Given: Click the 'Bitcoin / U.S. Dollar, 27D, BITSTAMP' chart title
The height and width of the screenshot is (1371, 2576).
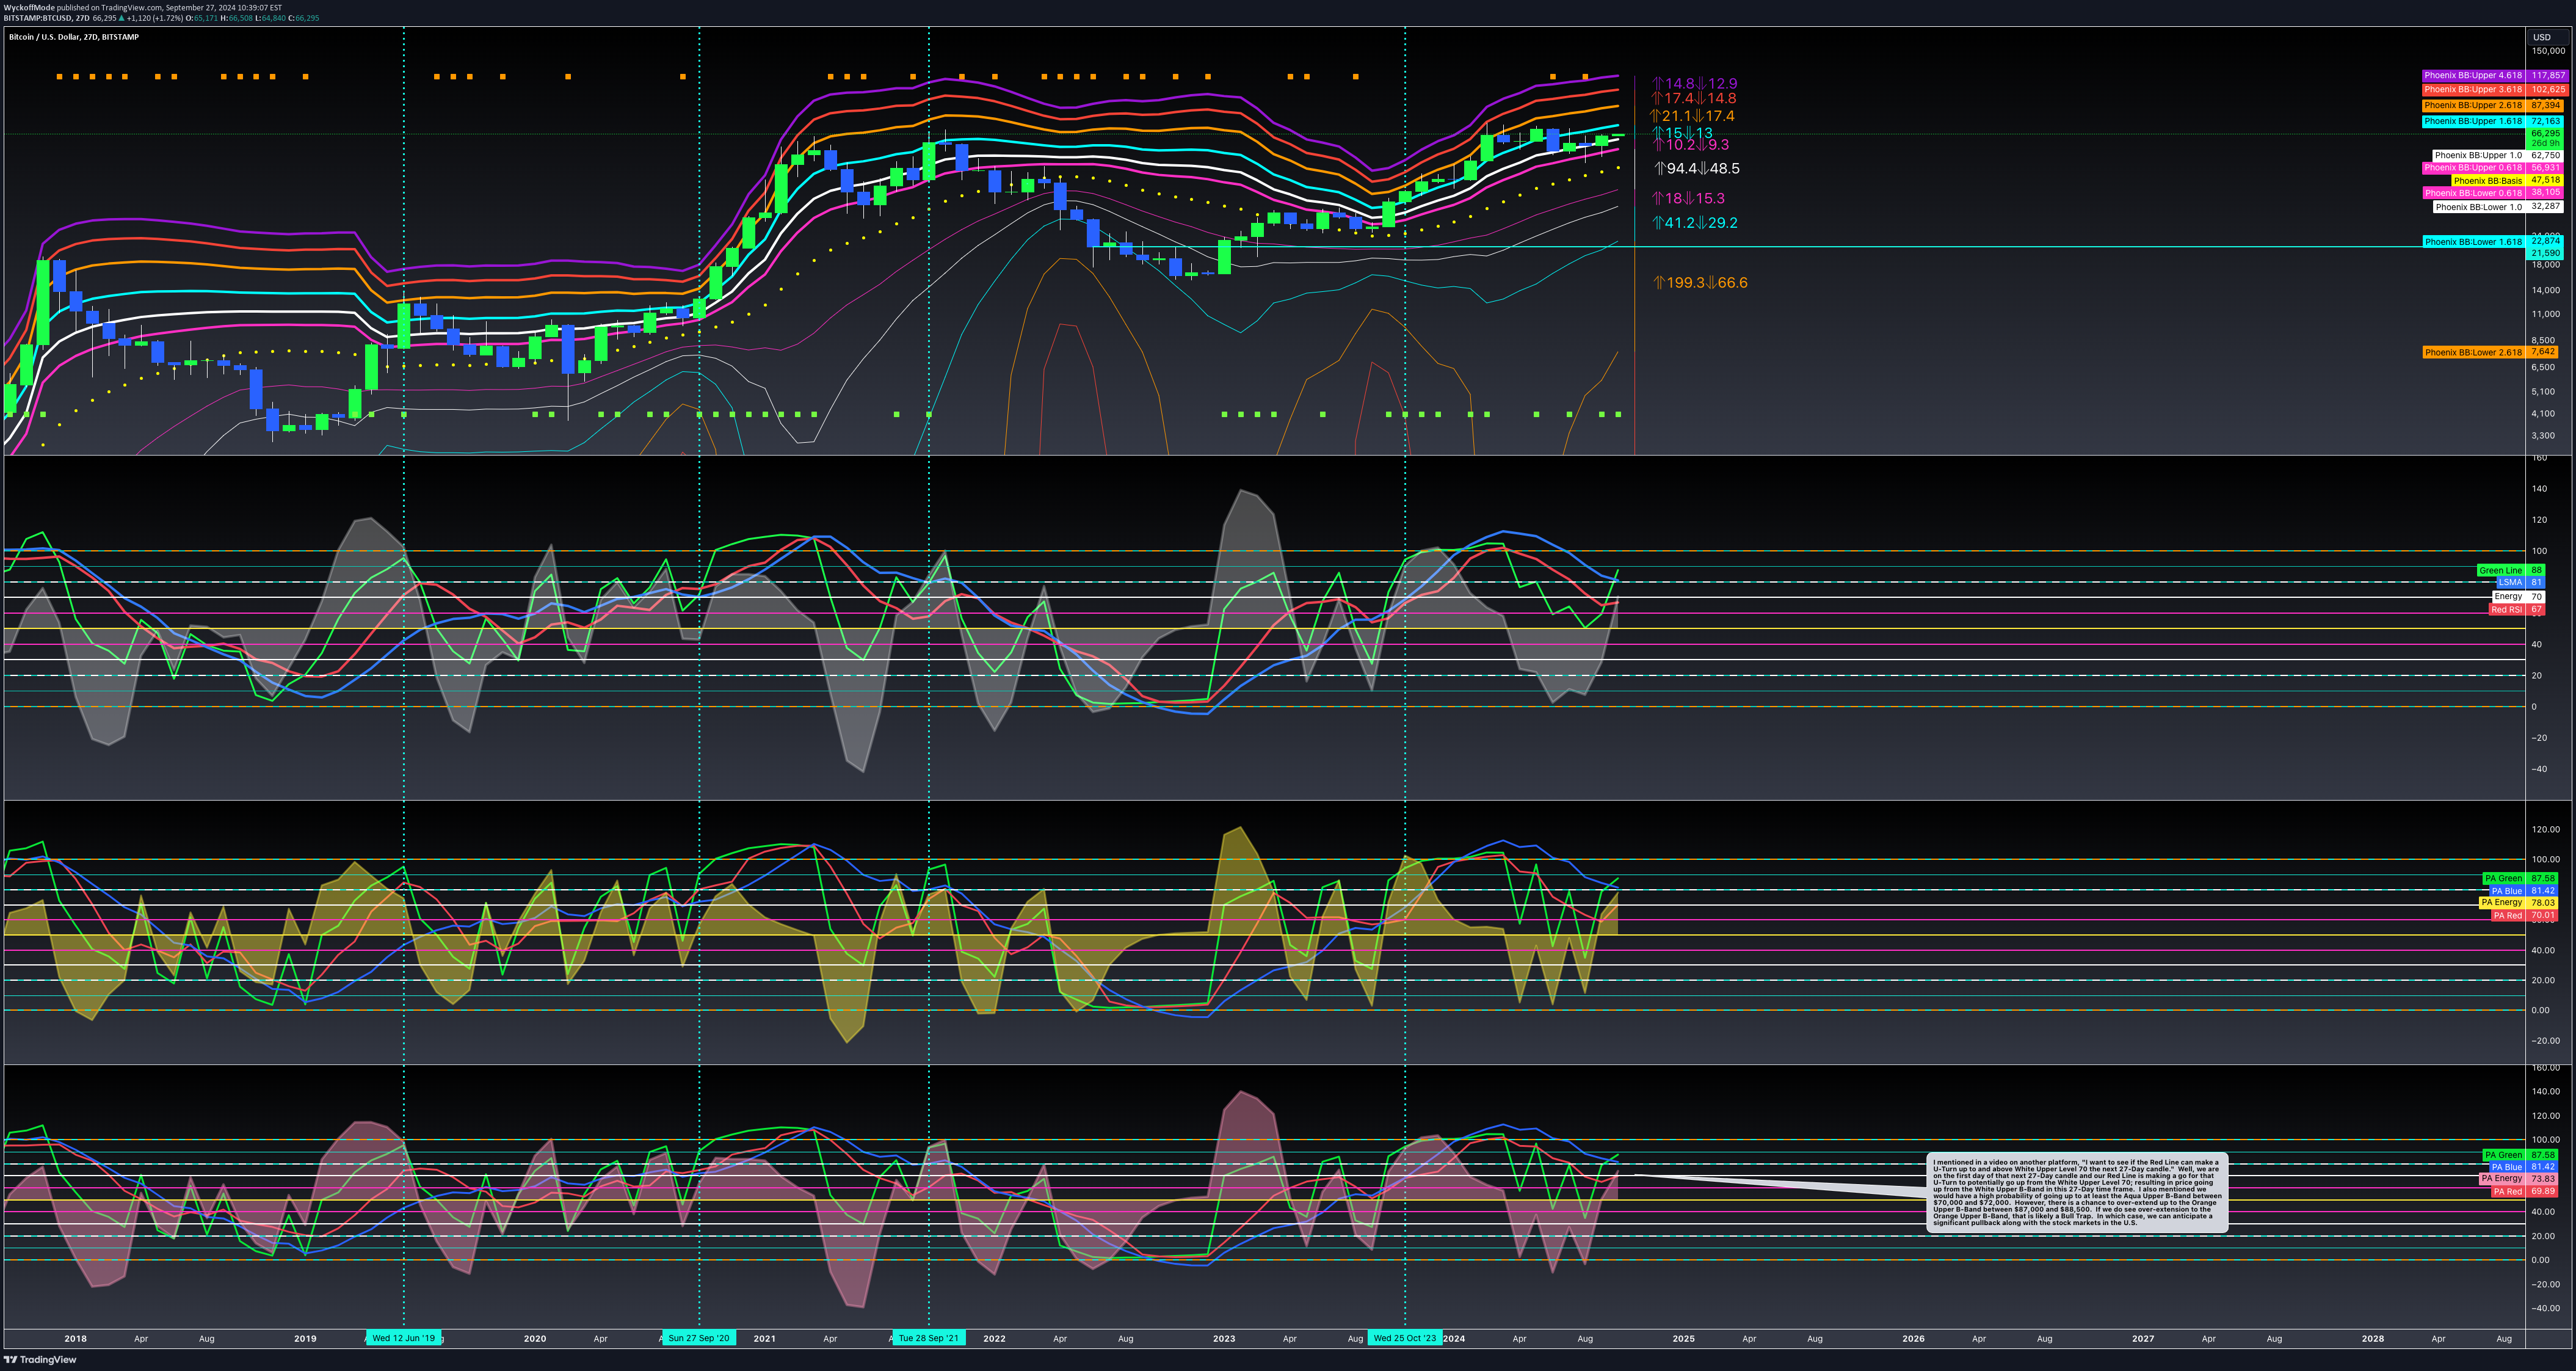Looking at the screenshot, I should 74,37.
